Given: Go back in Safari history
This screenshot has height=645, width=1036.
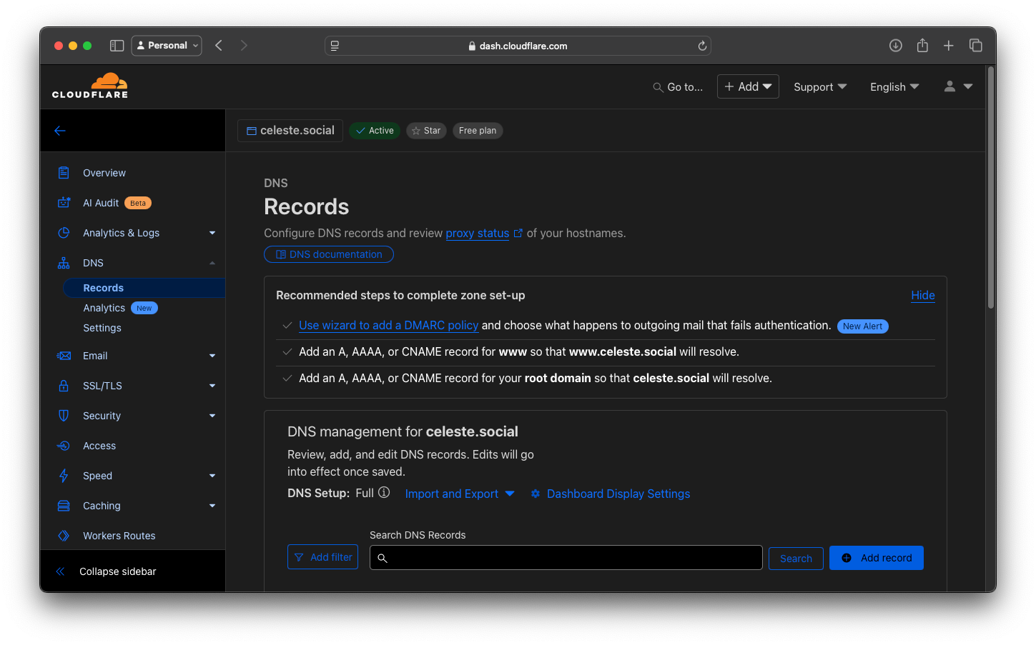Looking at the screenshot, I should [x=219, y=46].
